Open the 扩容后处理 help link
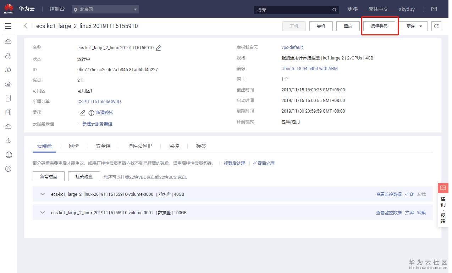 [264, 163]
